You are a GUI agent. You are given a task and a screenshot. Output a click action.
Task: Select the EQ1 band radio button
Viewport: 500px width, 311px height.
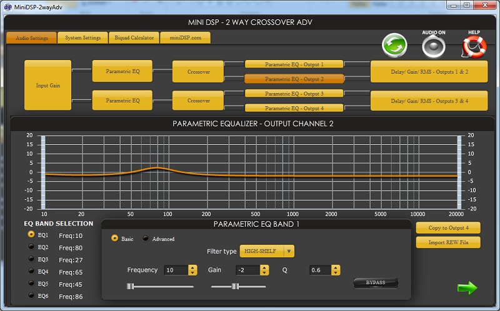31,235
